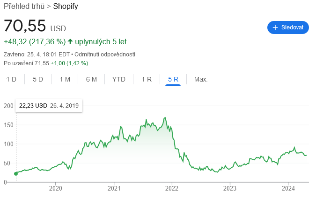The image size is (316, 198).
Task: Click the green up-arrow trend icon
Action: click(x=70, y=41)
